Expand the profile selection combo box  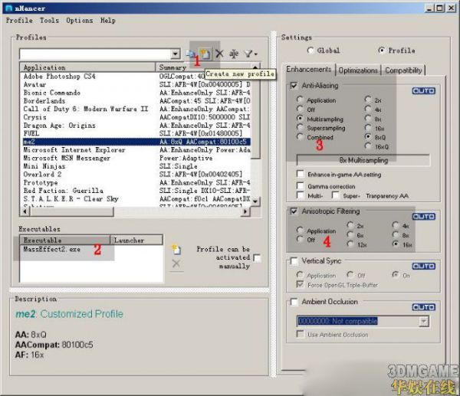pos(175,54)
